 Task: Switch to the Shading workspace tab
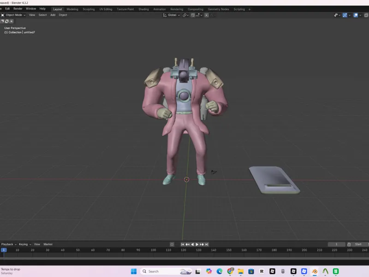(x=143, y=9)
